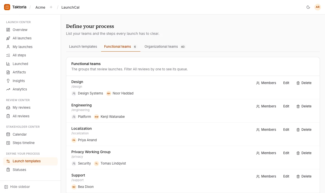Image resolution: width=325 pixels, height=193 pixels.
Task: Click the Noor Haddad member name
Action: point(123,93)
